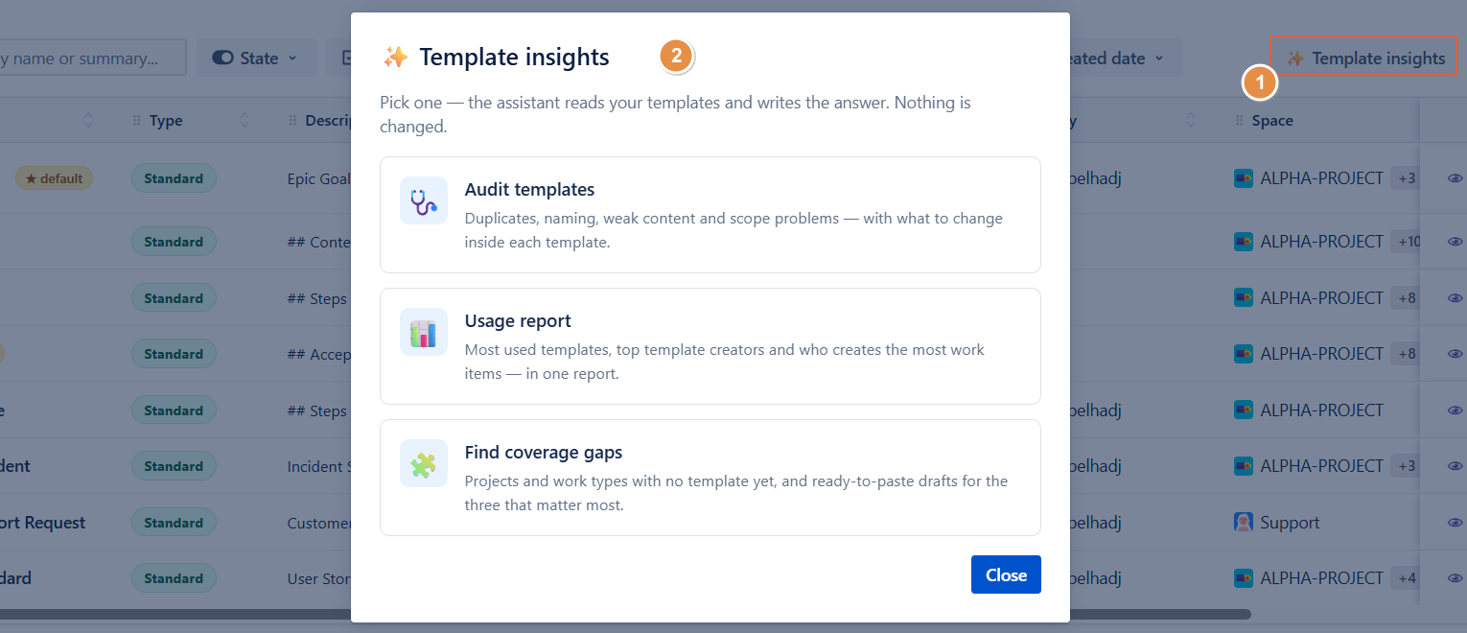
Task: Toggle the eye icon in the +10 spaces row
Action: 1455,242
